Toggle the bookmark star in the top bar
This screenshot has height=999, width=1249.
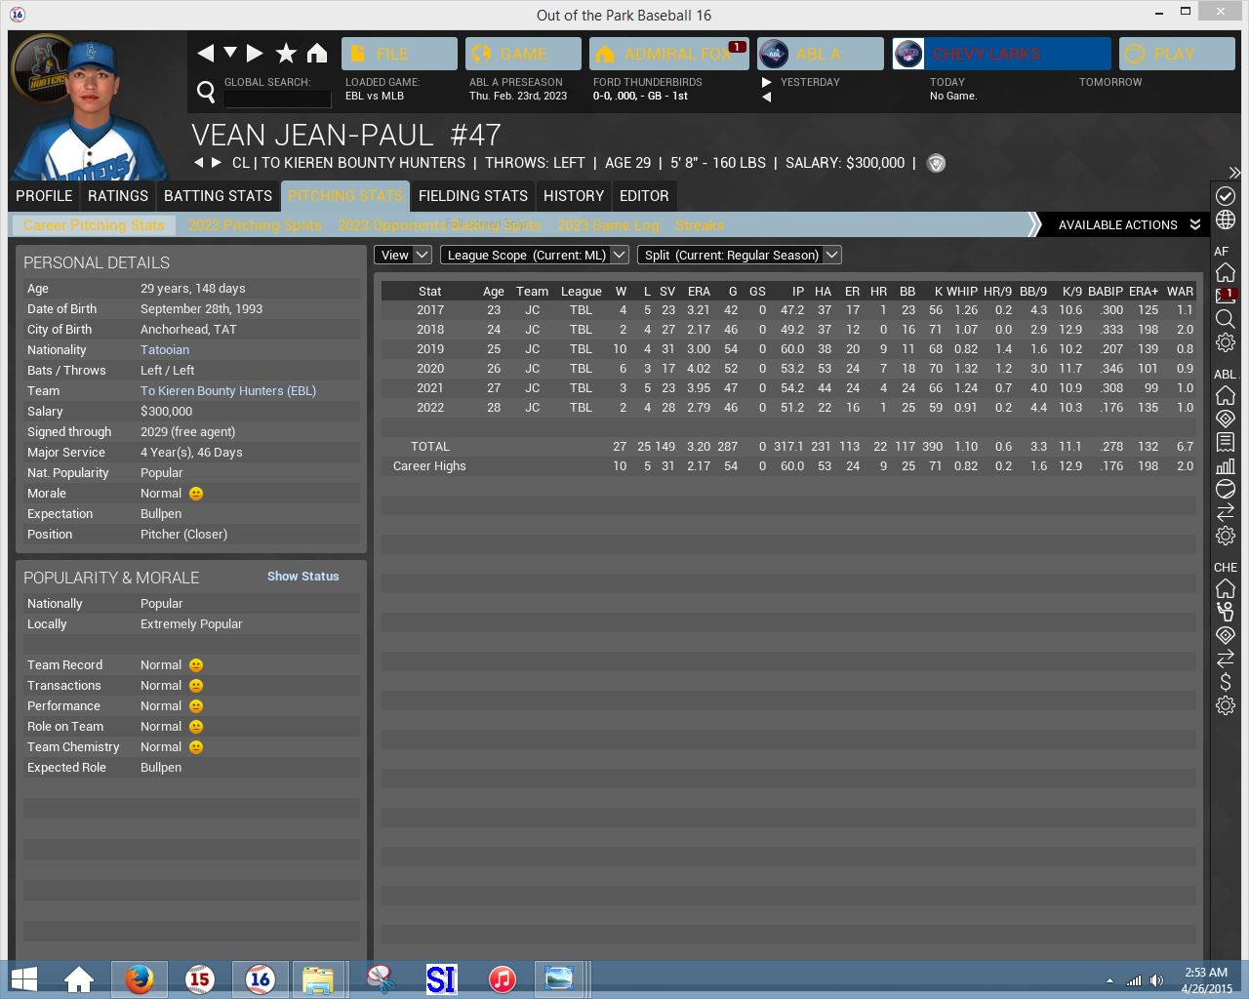tap(286, 53)
